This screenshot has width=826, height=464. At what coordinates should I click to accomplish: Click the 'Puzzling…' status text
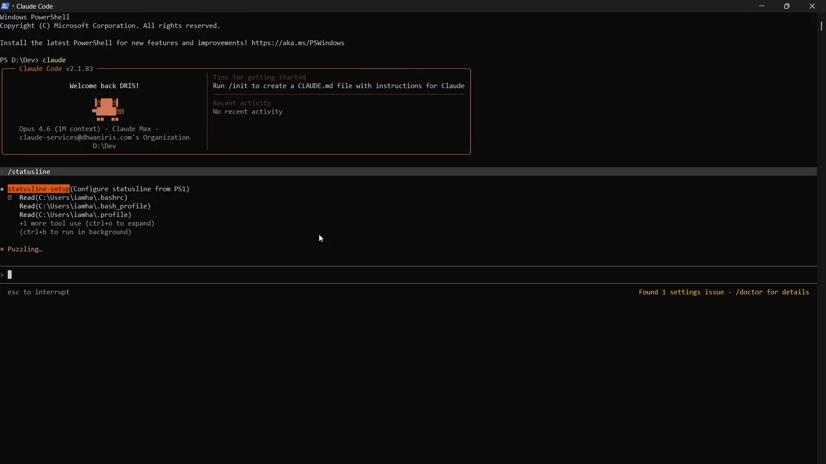[x=25, y=249]
